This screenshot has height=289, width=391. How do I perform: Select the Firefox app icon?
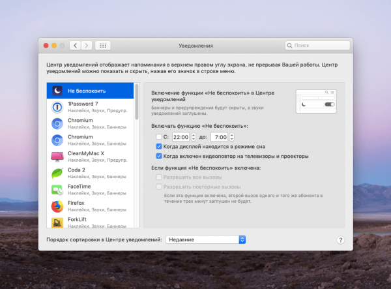pos(57,206)
